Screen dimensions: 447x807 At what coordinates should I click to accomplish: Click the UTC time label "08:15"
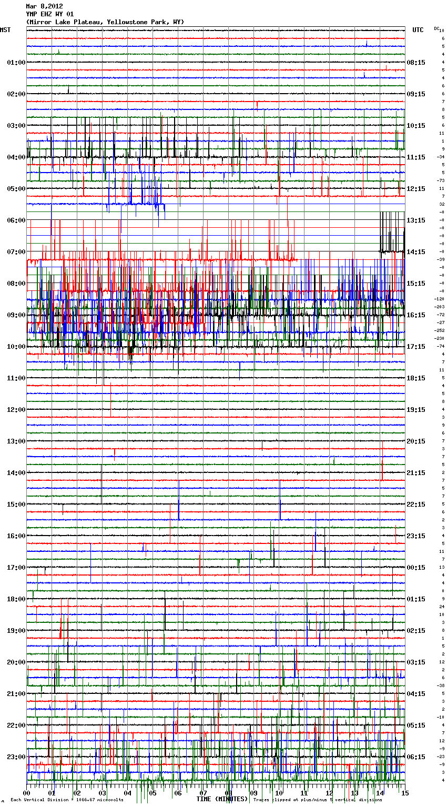click(x=416, y=63)
